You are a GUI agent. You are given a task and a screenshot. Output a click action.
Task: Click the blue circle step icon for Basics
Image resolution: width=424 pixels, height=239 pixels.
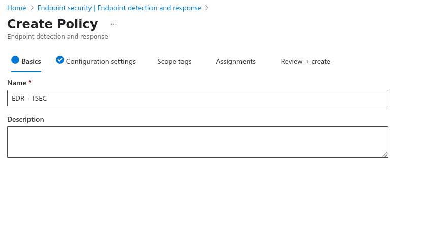click(x=15, y=60)
